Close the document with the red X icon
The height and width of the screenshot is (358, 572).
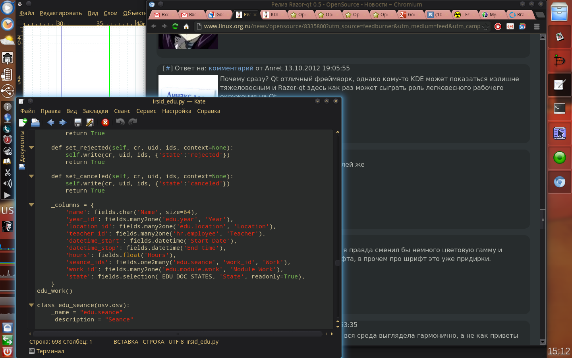pyautogui.click(x=105, y=122)
